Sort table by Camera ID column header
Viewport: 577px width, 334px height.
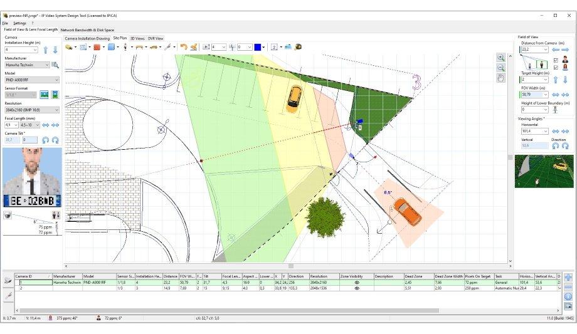pyautogui.click(x=33, y=276)
